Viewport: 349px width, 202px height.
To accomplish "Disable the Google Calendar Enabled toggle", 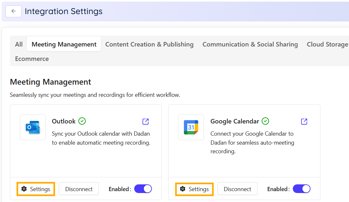I will pyautogui.click(x=301, y=189).
